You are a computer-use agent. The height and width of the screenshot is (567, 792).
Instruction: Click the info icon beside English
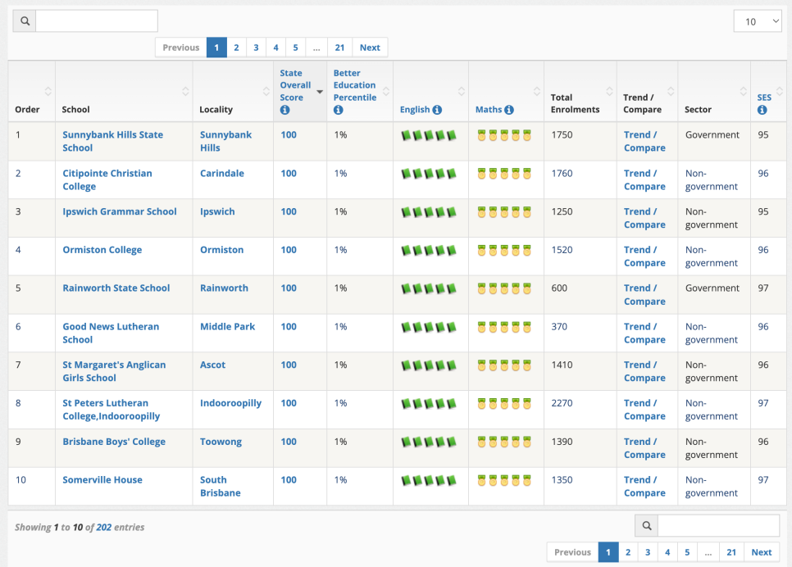(437, 110)
